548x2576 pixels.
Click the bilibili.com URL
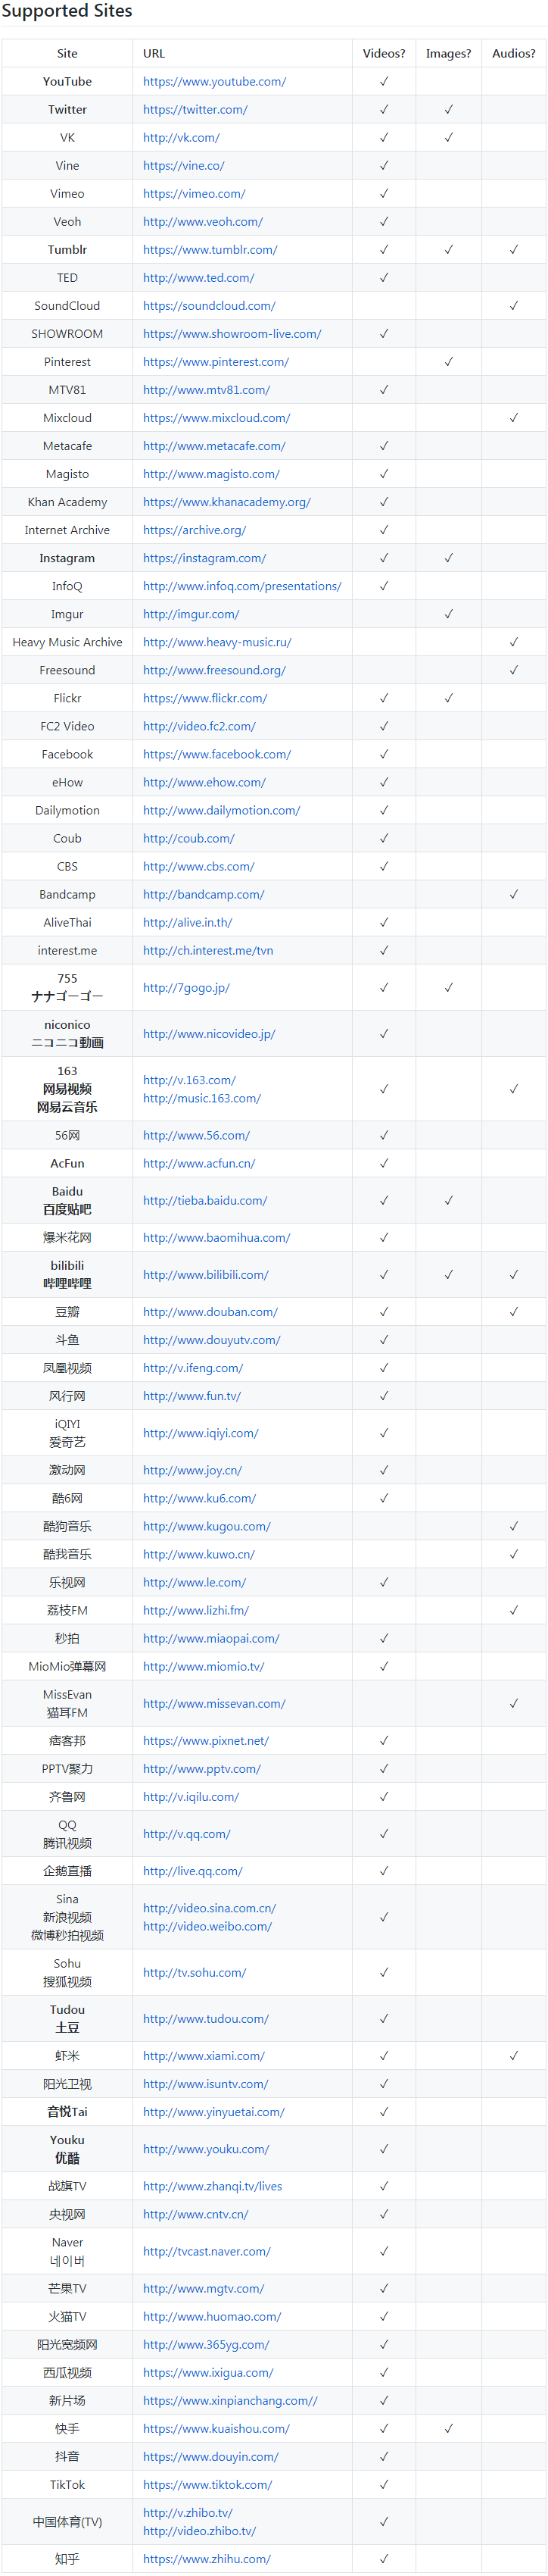point(204,1274)
